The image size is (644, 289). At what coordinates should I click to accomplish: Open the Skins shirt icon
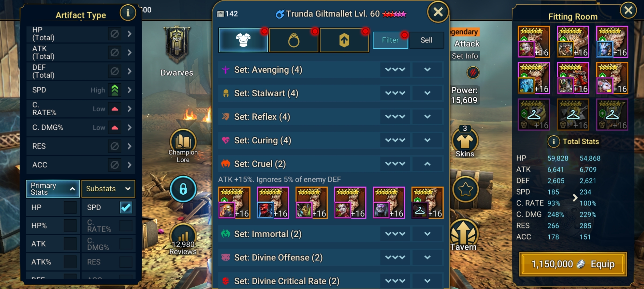click(465, 140)
